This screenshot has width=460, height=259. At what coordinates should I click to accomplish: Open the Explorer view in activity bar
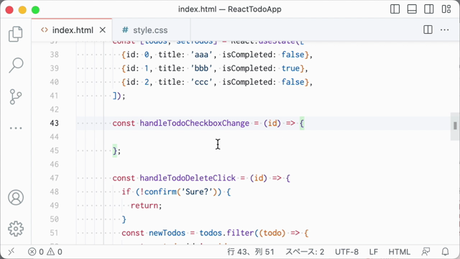pyautogui.click(x=16, y=34)
